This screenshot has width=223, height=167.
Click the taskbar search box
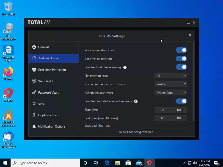pos(45,163)
